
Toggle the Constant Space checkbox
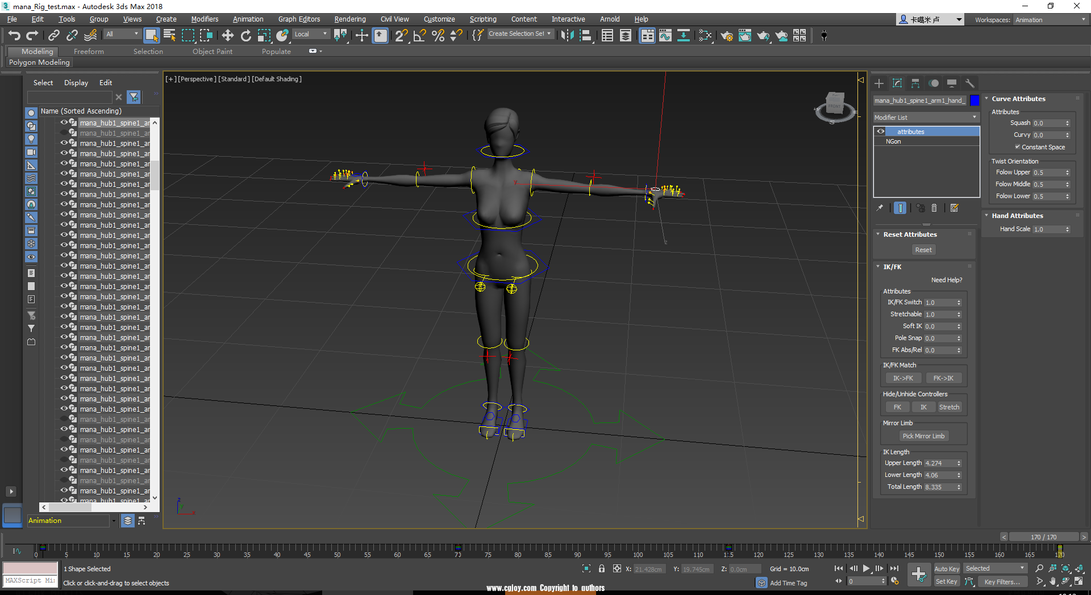coord(1018,147)
